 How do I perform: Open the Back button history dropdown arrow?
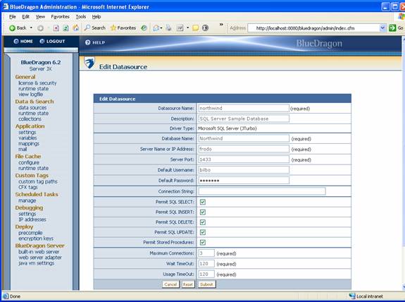tap(31, 28)
